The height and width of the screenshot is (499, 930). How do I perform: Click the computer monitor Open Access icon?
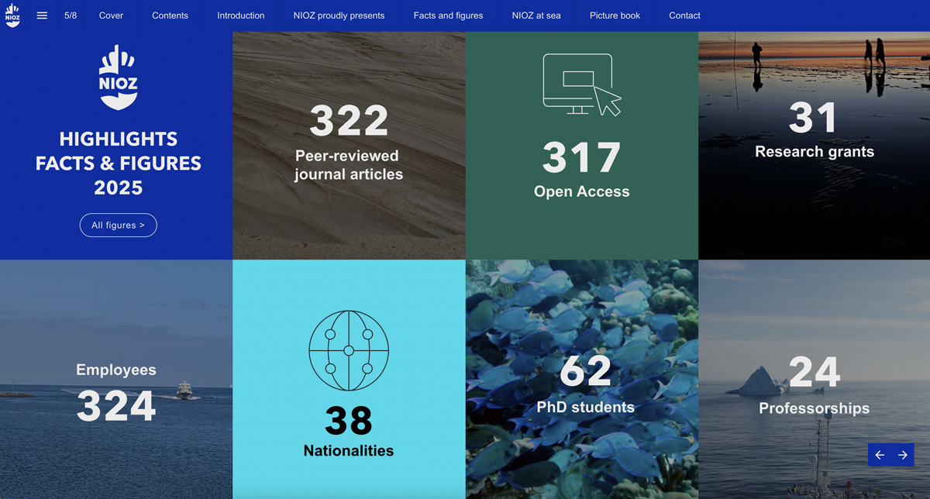coord(581,84)
